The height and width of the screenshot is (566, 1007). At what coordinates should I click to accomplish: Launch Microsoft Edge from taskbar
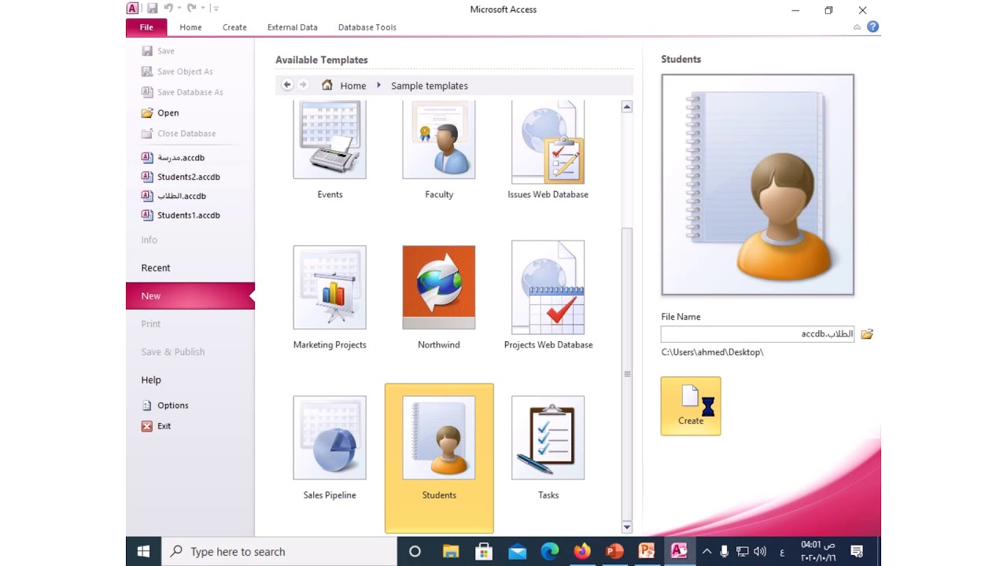[550, 551]
